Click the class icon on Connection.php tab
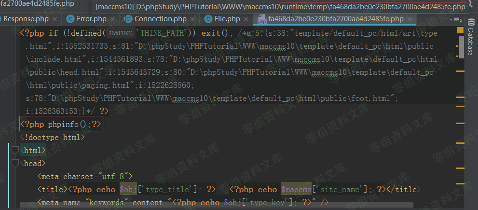478x210 pixels. (128, 19)
